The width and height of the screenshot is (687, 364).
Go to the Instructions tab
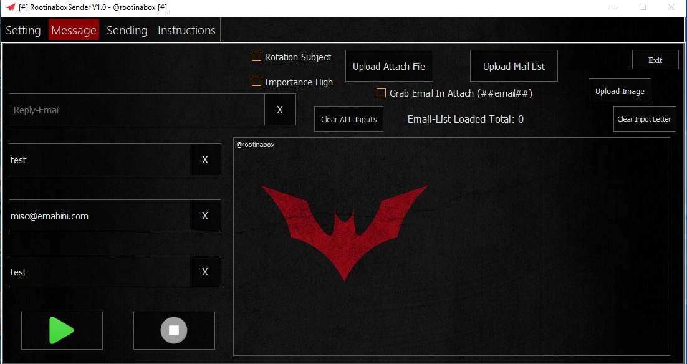(186, 30)
